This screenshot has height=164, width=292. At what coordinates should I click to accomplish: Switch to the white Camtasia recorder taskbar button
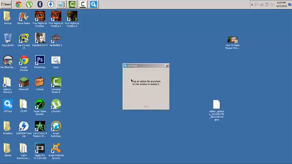click(83, 4)
